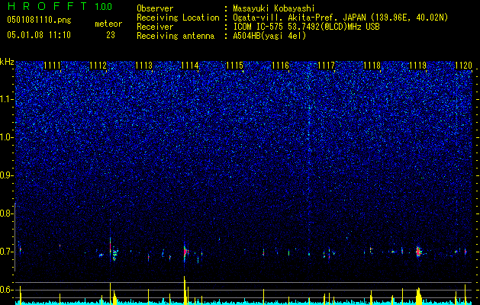Click the yellow intensity peak cluster at 1119
The height and width of the screenshot is (305, 480).
click(x=419, y=296)
